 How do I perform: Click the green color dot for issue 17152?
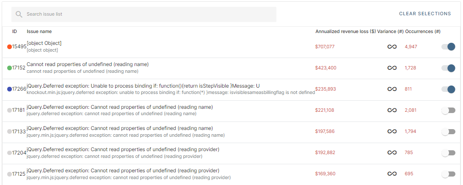pyautogui.click(x=9, y=68)
